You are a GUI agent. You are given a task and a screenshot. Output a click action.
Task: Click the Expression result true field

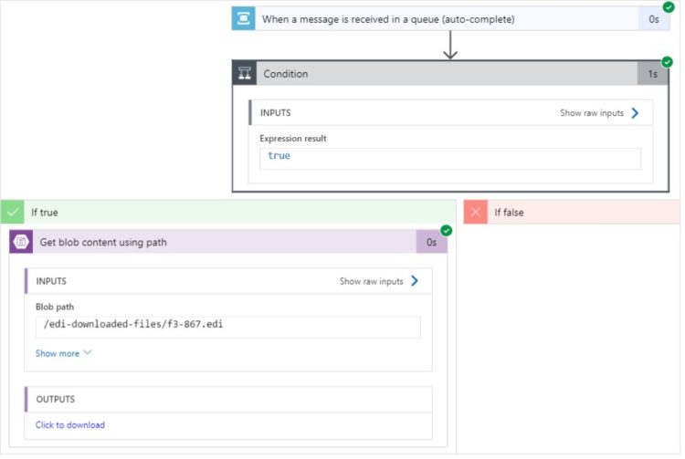point(450,159)
